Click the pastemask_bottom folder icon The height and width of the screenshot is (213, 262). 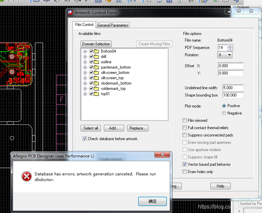coord(97,67)
